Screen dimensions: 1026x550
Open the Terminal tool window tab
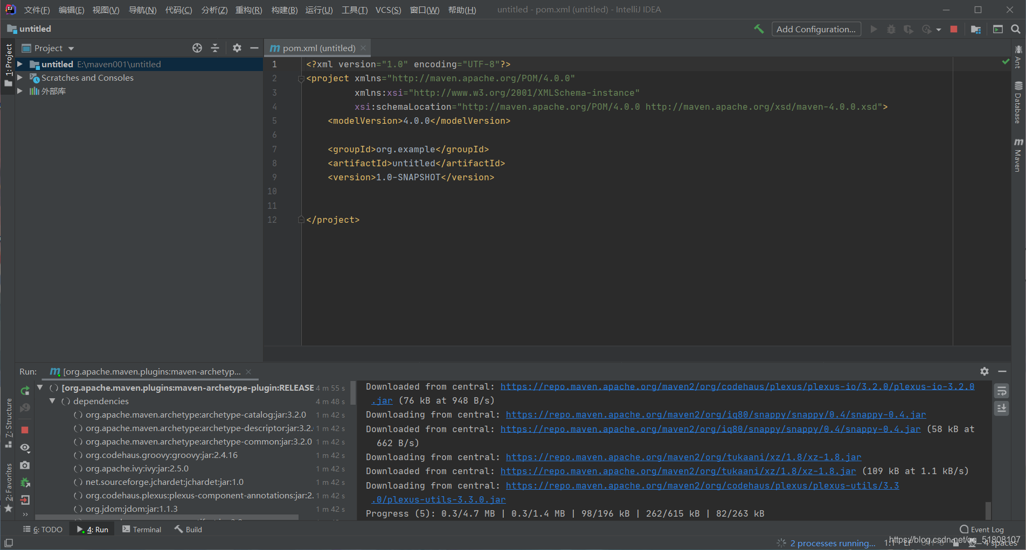click(x=142, y=530)
